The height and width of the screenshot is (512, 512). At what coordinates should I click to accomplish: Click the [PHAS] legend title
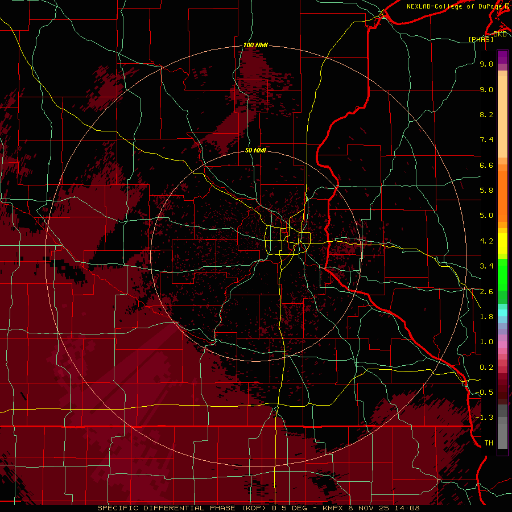481,39
